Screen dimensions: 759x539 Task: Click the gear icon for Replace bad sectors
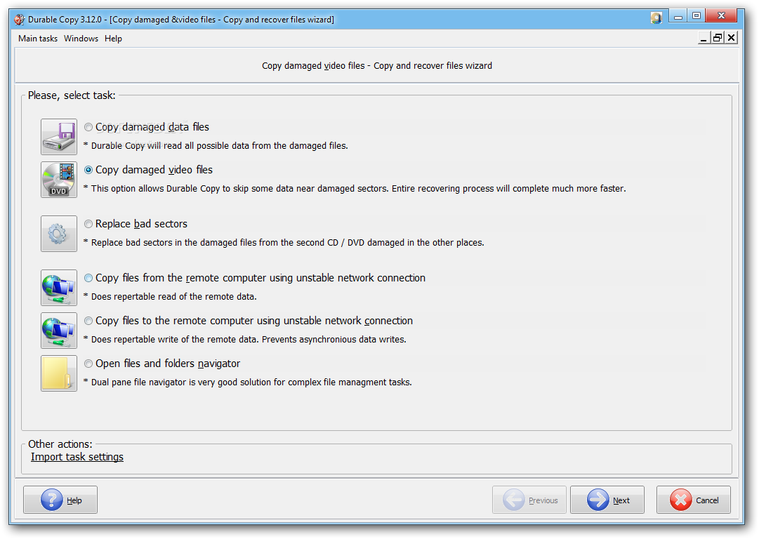pyautogui.click(x=58, y=234)
